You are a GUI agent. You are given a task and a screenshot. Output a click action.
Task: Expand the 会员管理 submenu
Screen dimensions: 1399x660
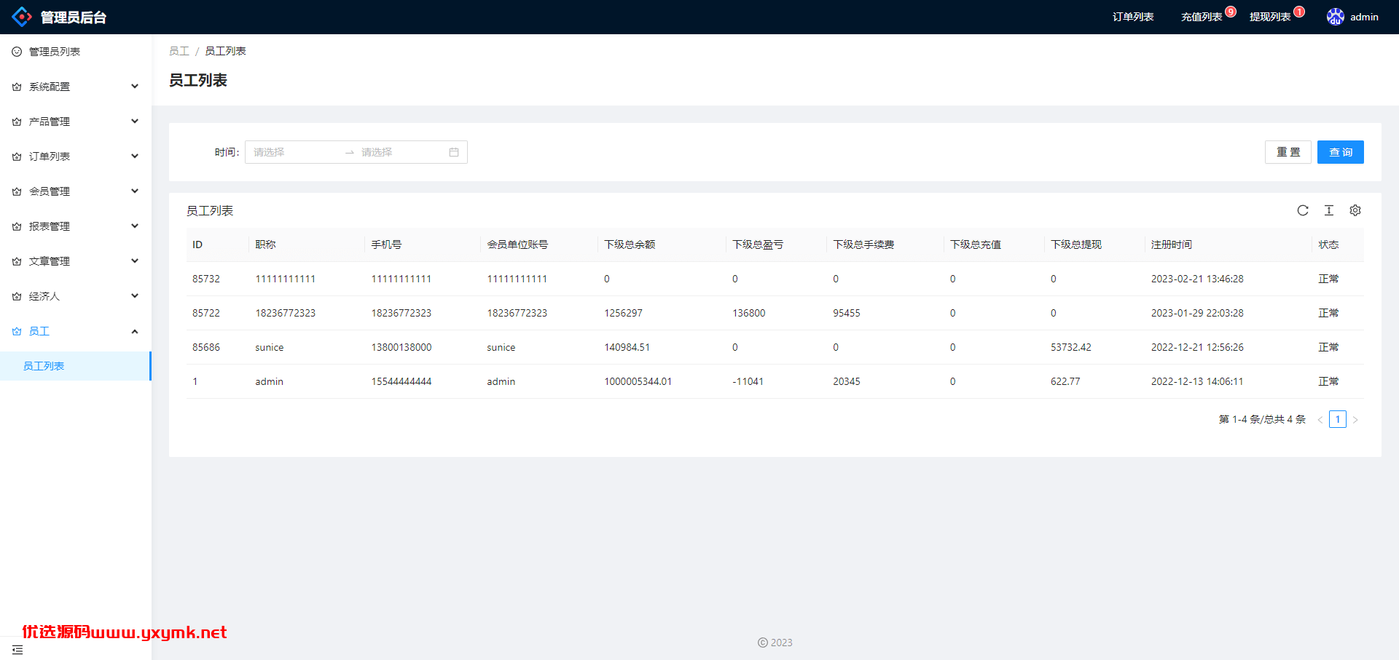(76, 191)
